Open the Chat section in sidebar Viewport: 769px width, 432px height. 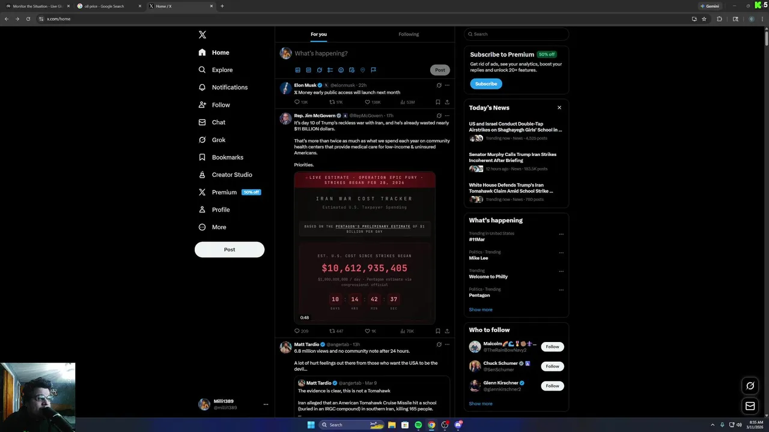(212, 122)
